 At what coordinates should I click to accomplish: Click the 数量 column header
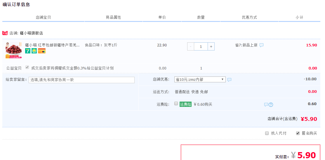[201, 18]
